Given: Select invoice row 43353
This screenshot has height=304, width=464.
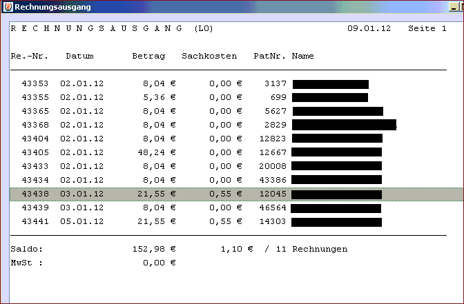Looking at the screenshot, I should [x=236, y=84].
